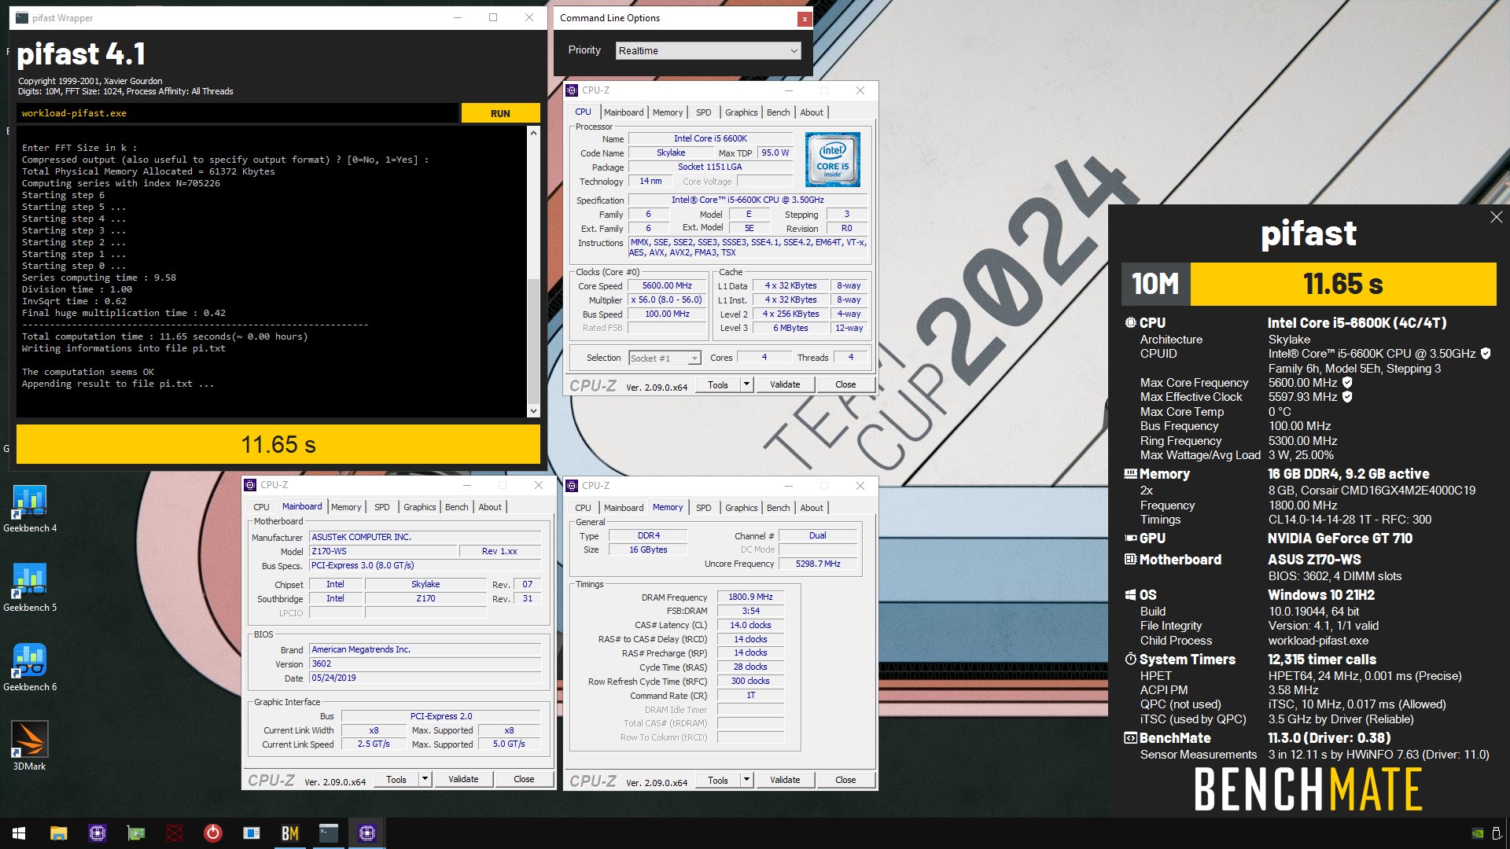The image size is (1510, 849).
Task: Click the blue window taskbar icon
Action: [252, 833]
